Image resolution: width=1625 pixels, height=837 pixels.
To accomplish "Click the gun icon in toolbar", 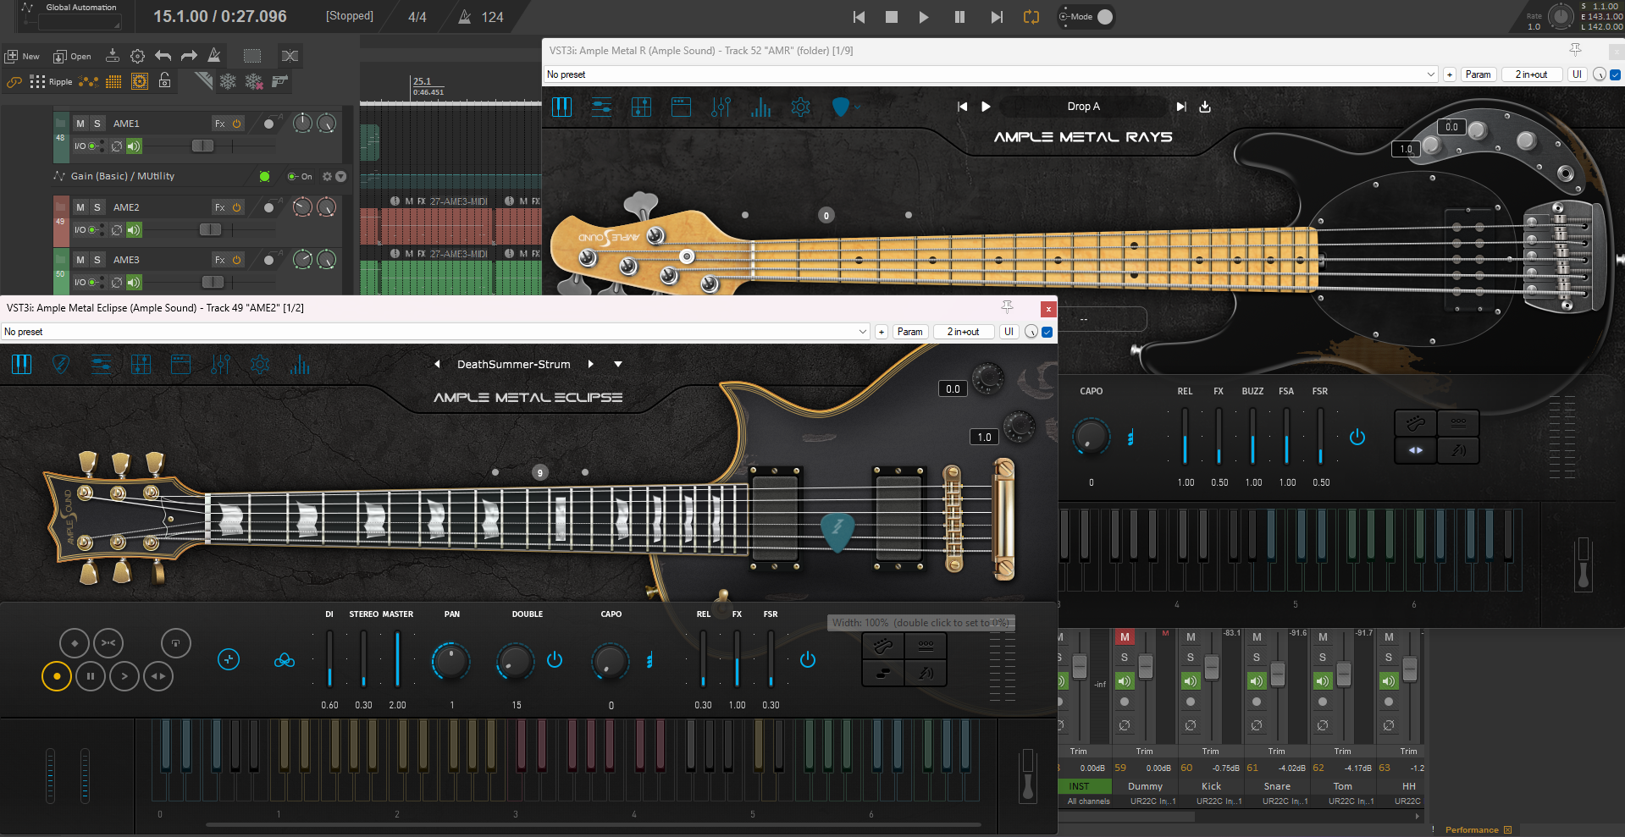I will click(279, 81).
